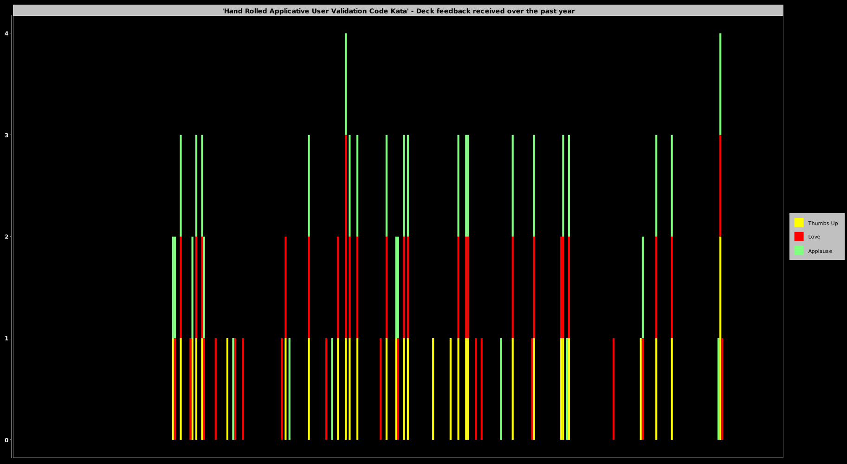Viewport: 847px width, 464px height.
Task: Click the y-axis label 3
Action: coord(6,135)
